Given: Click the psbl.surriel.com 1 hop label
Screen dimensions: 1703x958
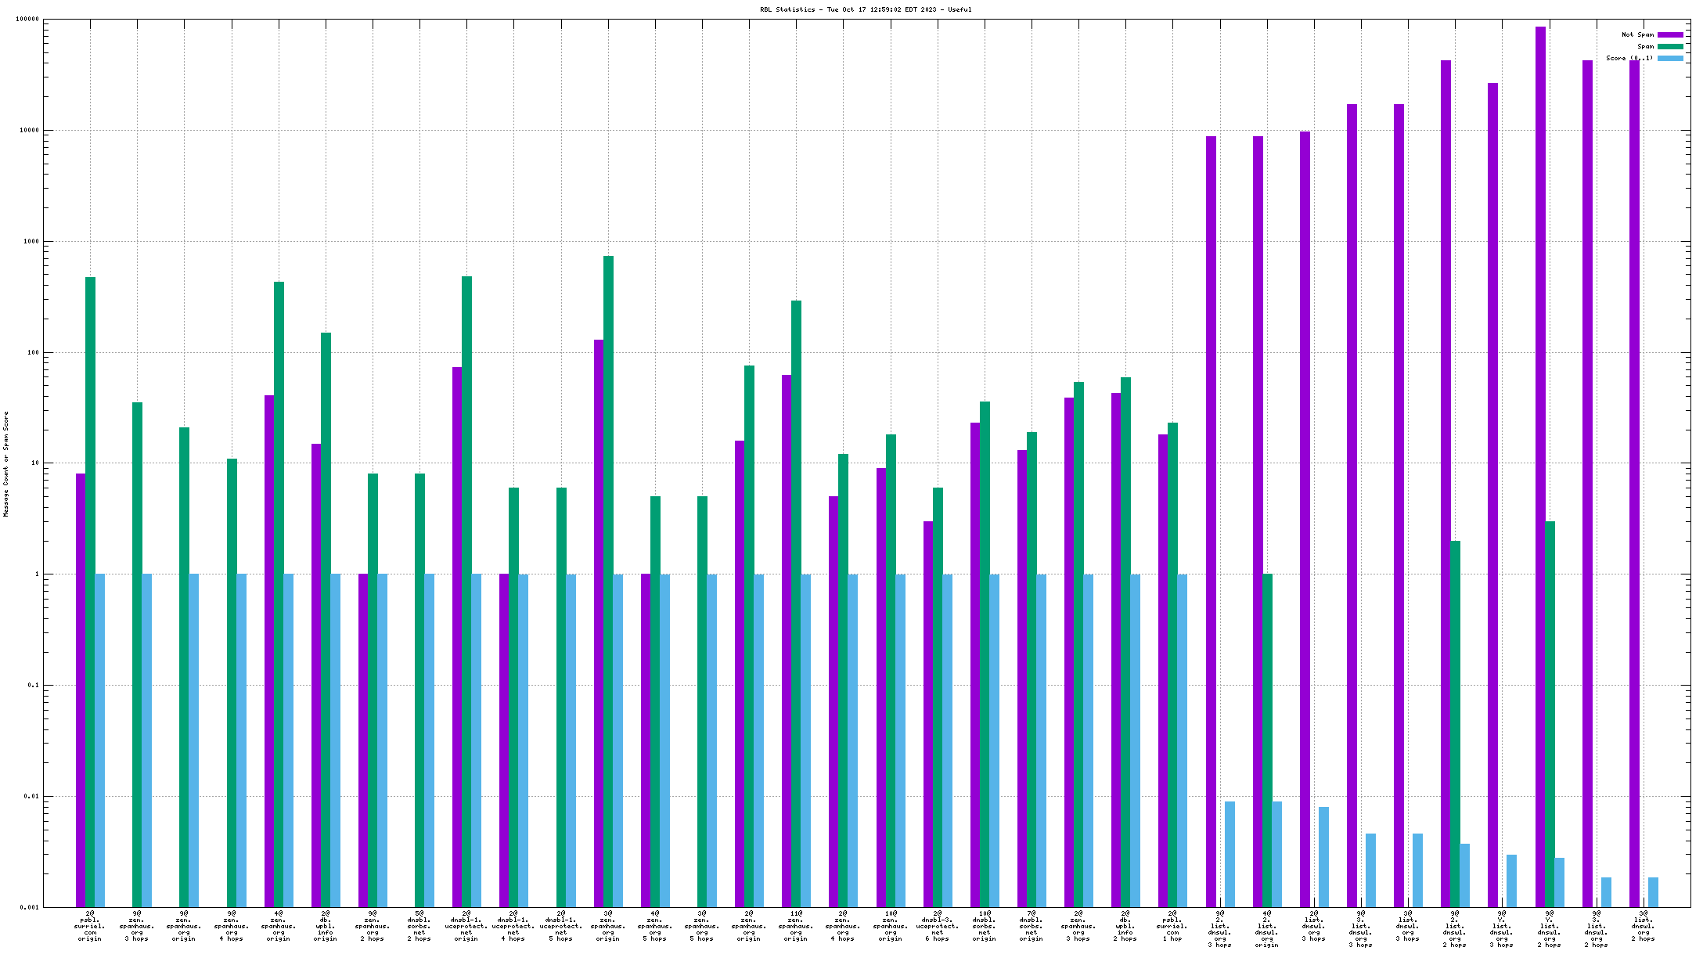Looking at the screenshot, I should tap(1172, 926).
